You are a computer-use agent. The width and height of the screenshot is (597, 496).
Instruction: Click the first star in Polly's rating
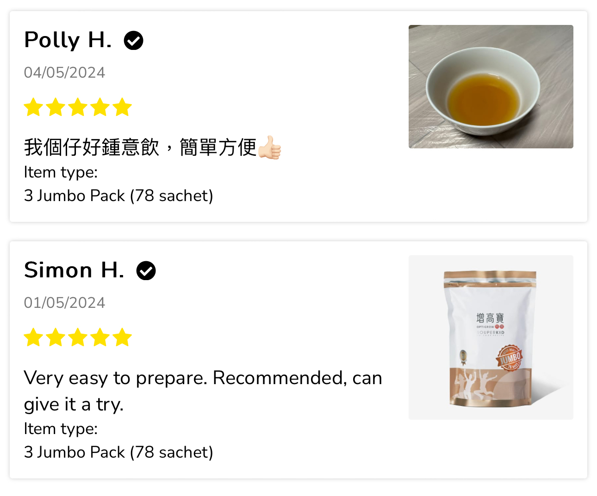pos(34,107)
